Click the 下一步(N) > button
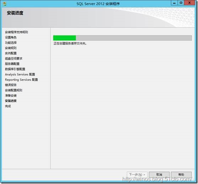The width and height of the screenshot is (198, 184). coord(137,175)
